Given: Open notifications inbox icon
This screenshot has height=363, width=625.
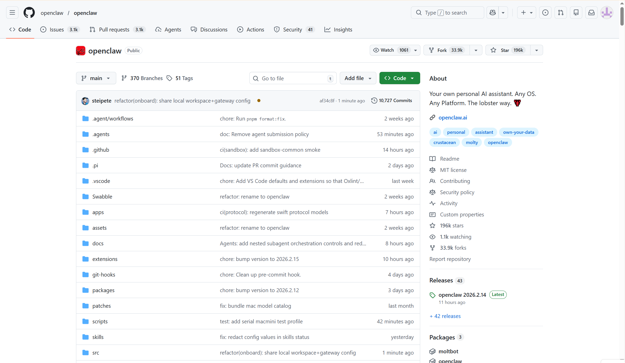Looking at the screenshot, I should [591, 13].
